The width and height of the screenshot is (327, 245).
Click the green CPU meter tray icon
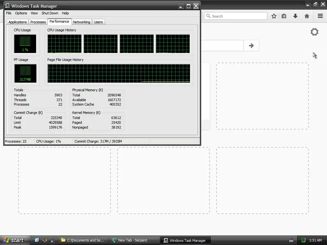(x=303, y=240)
